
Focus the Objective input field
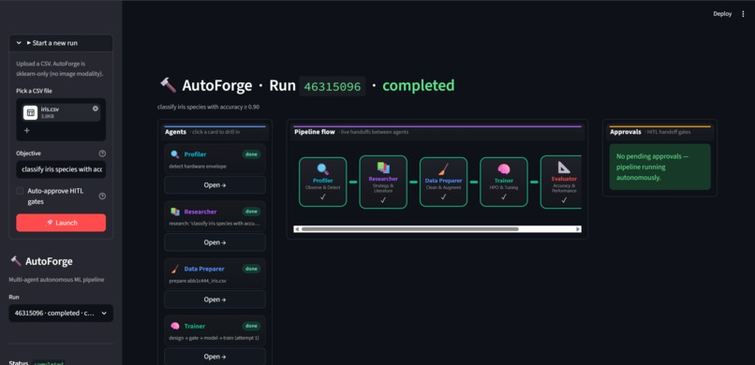click(61, 169)
